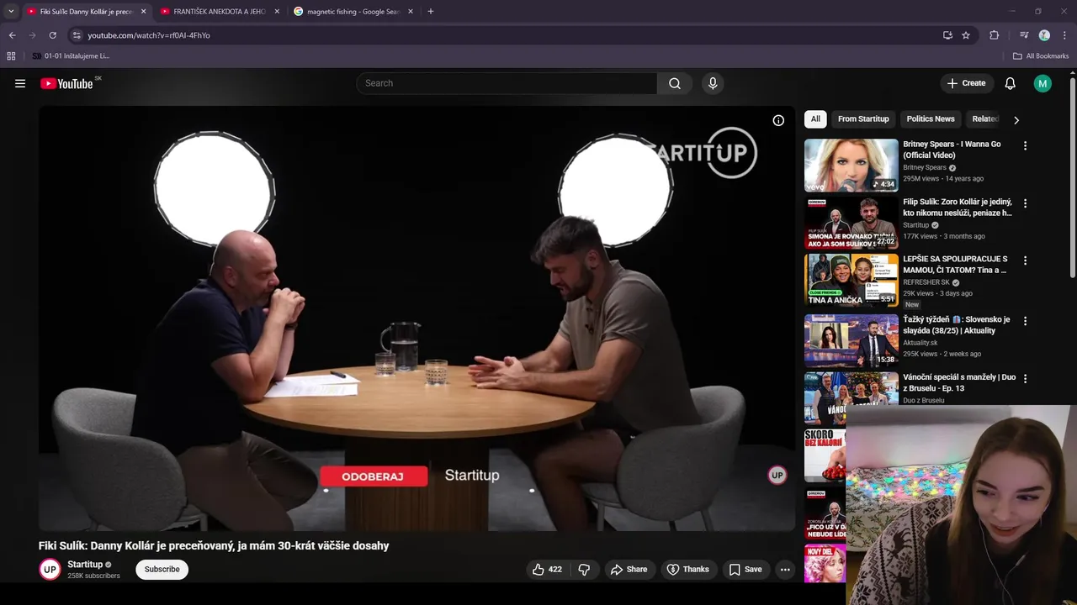Viewport: 1077px width, 605px height.
Task: Click Britney Spears channel name
Action: tap(925, 167)
